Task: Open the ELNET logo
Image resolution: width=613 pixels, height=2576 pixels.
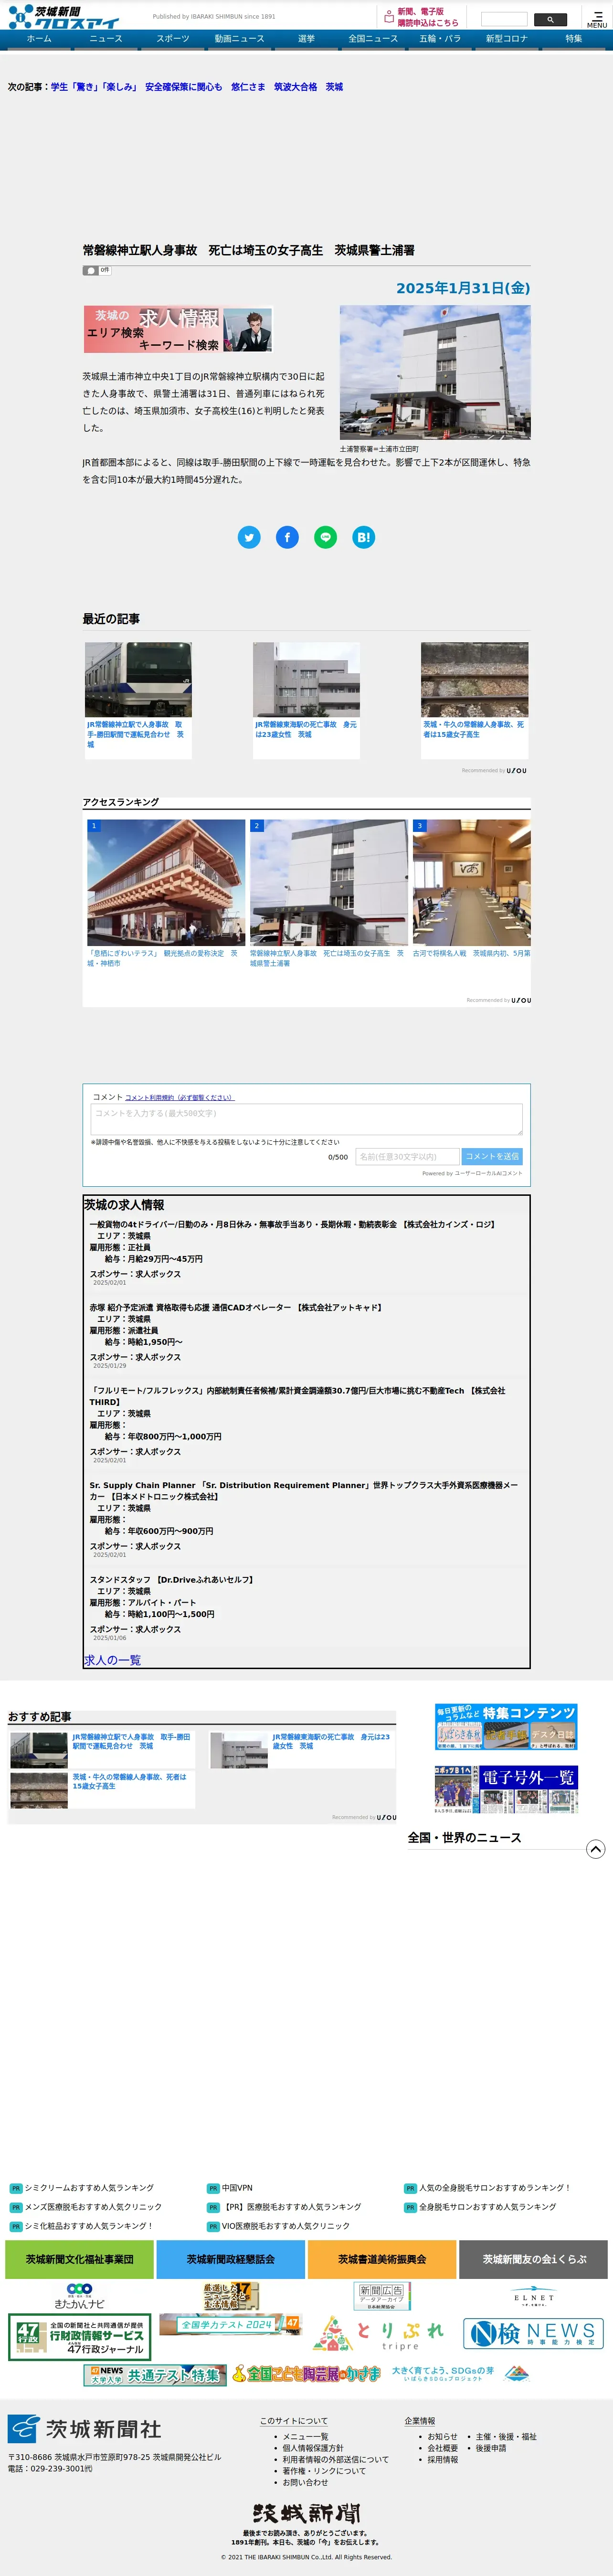Action: pyautogui.click(x=534, y=2297)
